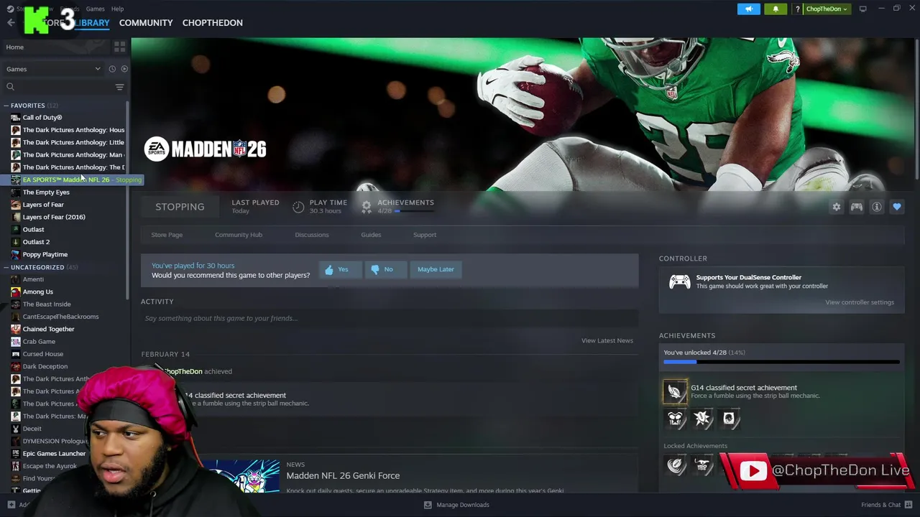The image size is (920, 517).
Task: Open the G14 classified achievement icon
Action: pyautogui.click(x=675, y=391)
